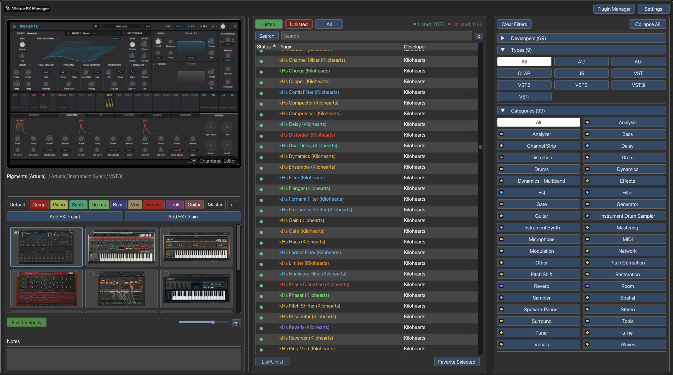Screen dimensions: 673x375
Task: Click the thumbnail size slider
Action: (204, 322)
